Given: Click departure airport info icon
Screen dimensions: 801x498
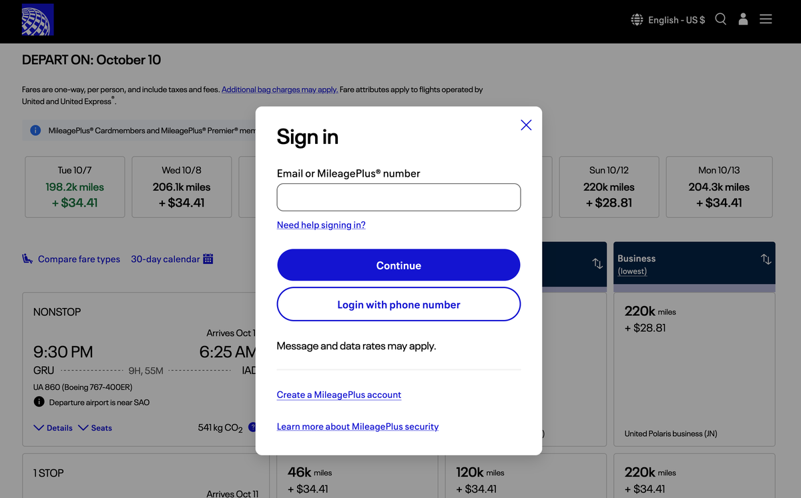Looking at the screenshot, I should point(39,402).
